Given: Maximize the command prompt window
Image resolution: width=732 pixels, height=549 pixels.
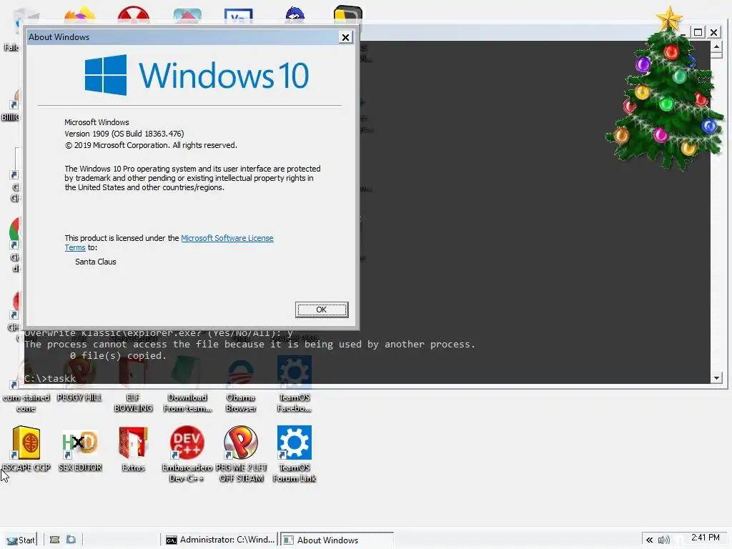Looking at the screenshot, I should 698,32.
